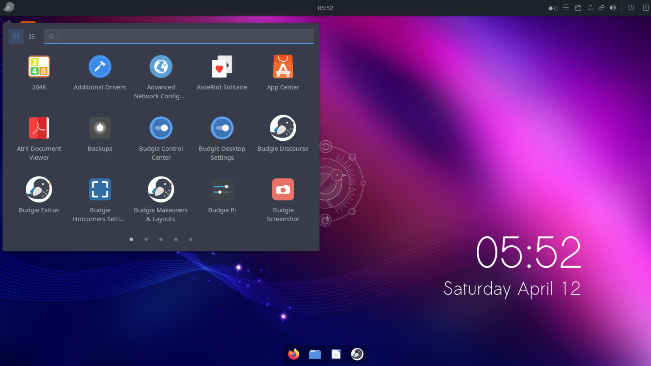This screenshot has width=651, height=366.
Task: Open the power menu in panel
Action: [x=631, y=8]
